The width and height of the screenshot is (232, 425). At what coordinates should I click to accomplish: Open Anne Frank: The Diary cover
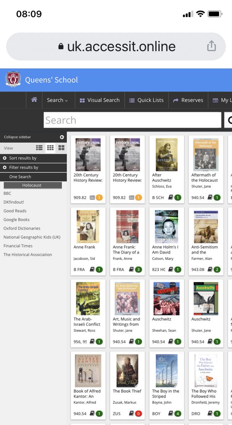click(127, 227)
